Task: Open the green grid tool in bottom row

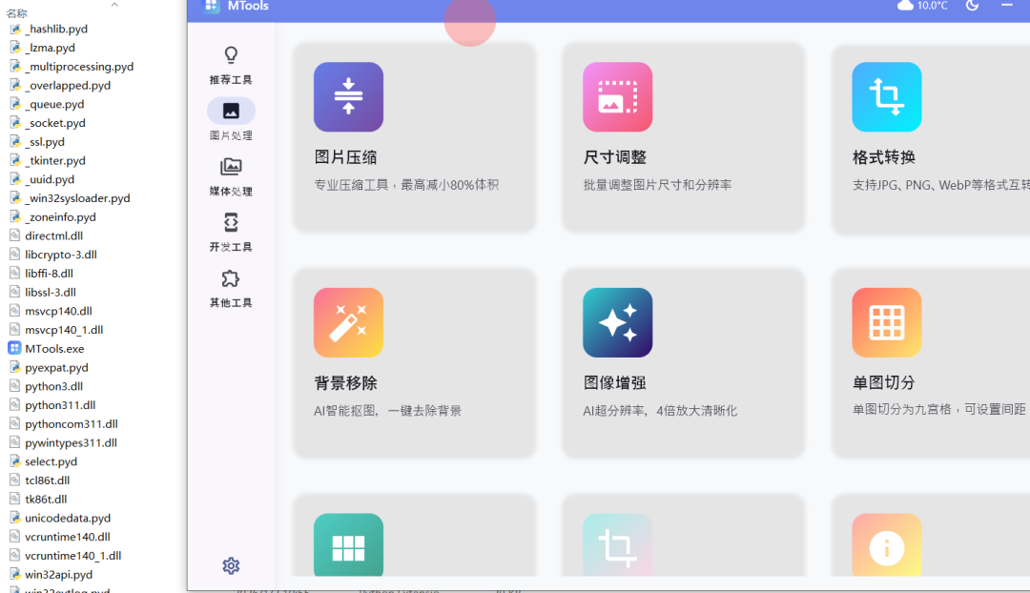Action: [x=348, y=545]
